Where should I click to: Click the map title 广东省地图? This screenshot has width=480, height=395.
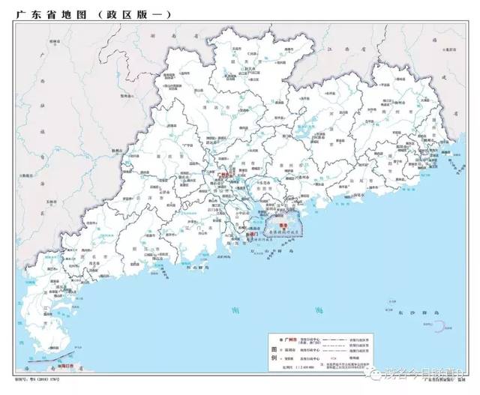tap(52, 15)
